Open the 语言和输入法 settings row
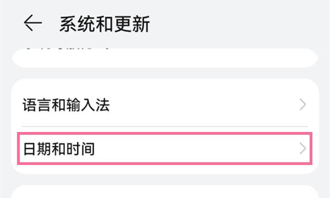 coord(165,105)
